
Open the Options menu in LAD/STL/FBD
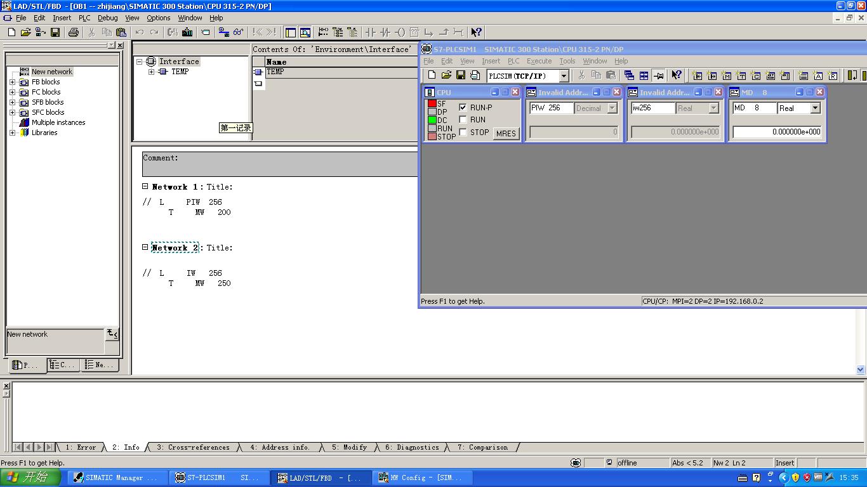click(x=159, y=18)
